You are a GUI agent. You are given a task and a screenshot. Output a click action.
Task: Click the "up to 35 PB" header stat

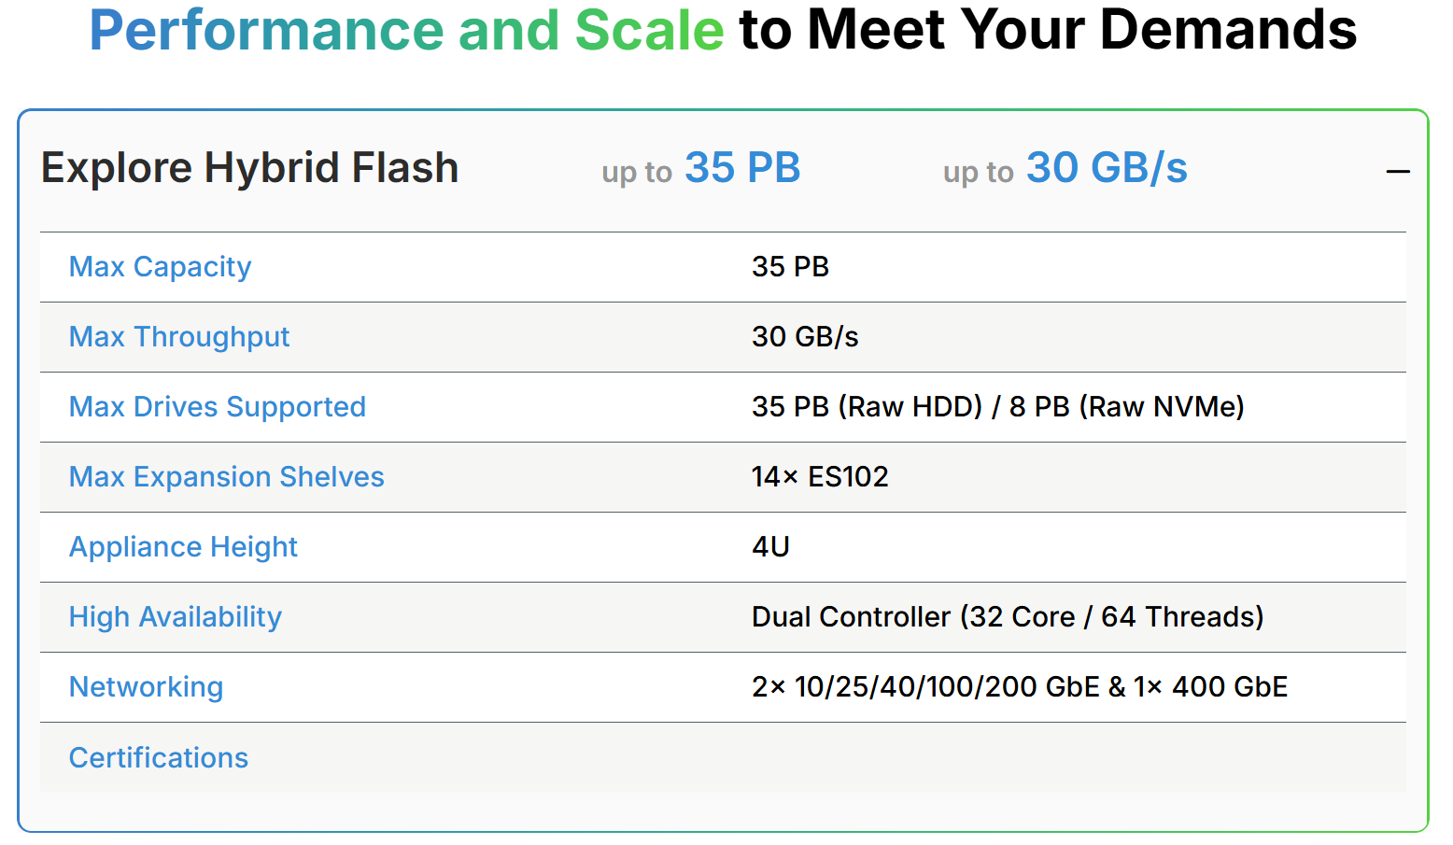point(701,169)
